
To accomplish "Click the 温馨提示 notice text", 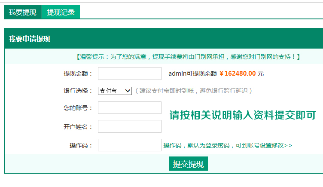I will 188,57.
